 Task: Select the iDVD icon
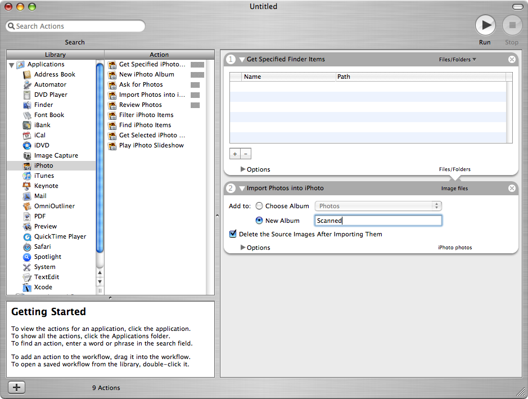(x=27, y=145)
